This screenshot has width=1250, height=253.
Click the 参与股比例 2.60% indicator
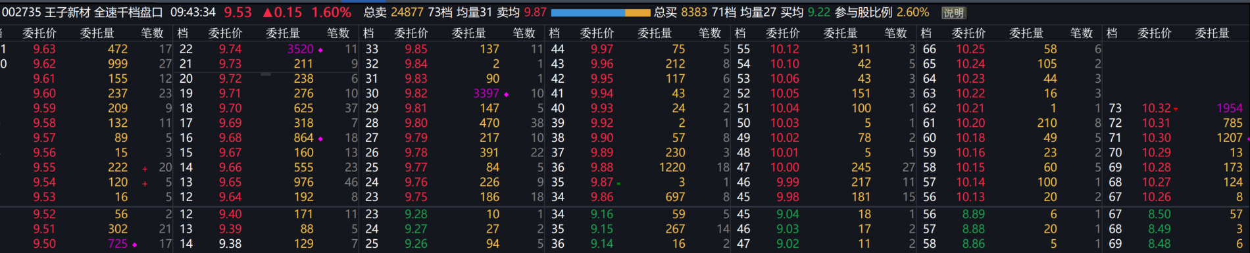point(882,12)
